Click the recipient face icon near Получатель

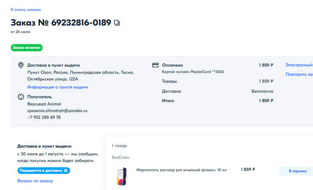21,96
